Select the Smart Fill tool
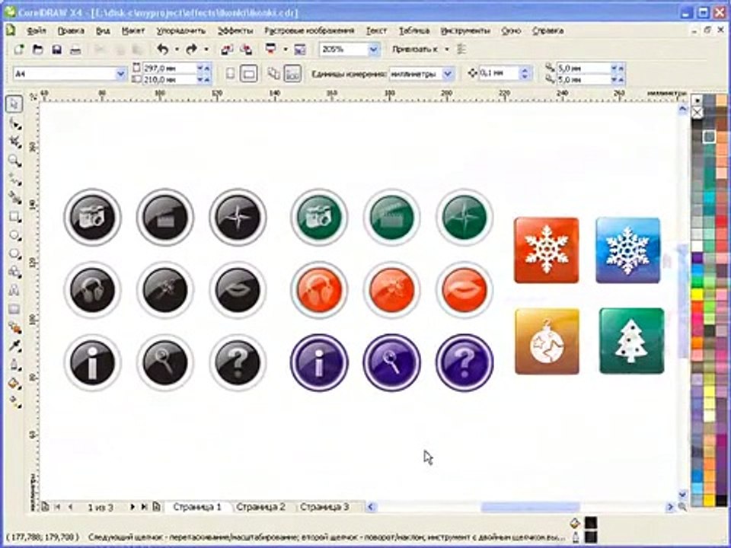 (x=15, y=198)
